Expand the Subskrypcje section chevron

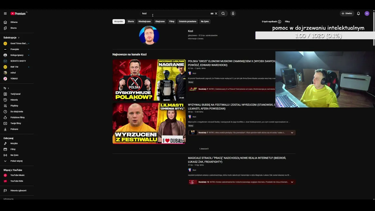(x=19, y=38)
